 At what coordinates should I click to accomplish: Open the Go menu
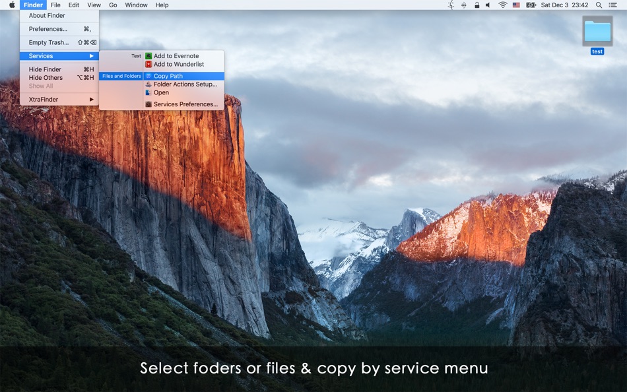(113, 5)
